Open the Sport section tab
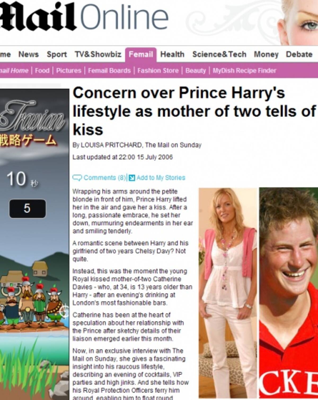 point(57,54)
